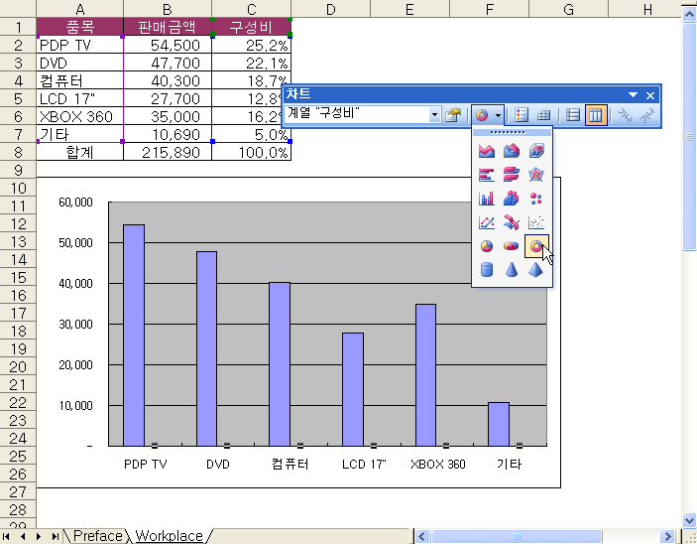This screenshot has width=697, height=544.
Task: Select the 3-D surface chart type
Action: coord(536,151)
